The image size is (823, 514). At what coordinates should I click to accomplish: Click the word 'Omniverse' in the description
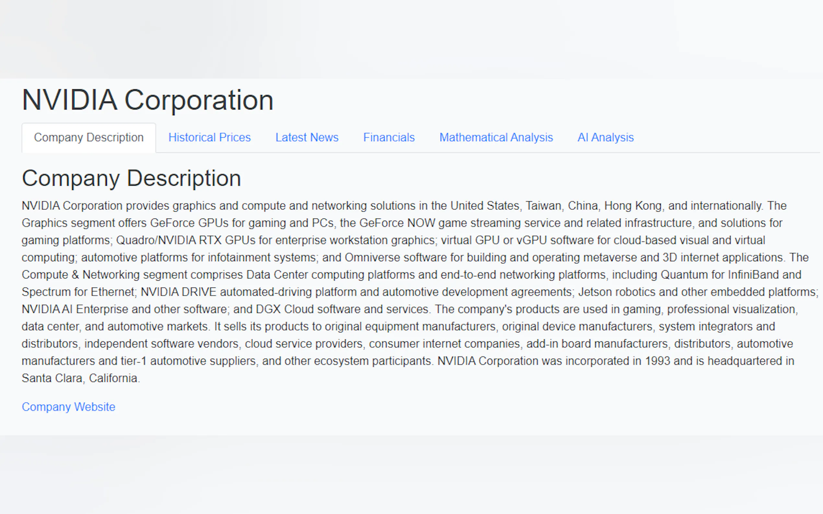[x=372, y=257]
